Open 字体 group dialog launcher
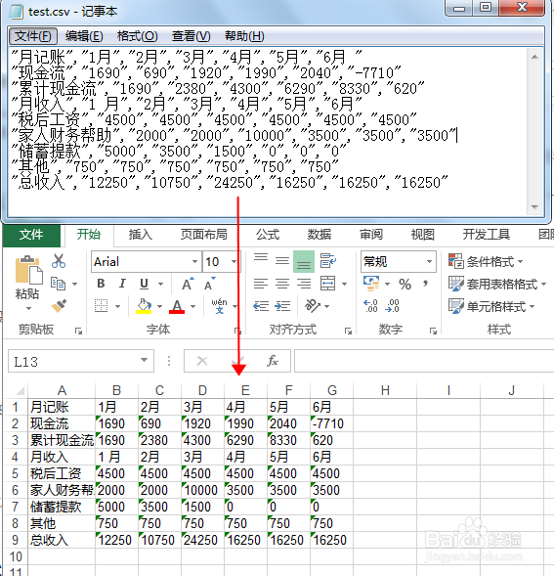Screen dimensions: 554x576 237,332
